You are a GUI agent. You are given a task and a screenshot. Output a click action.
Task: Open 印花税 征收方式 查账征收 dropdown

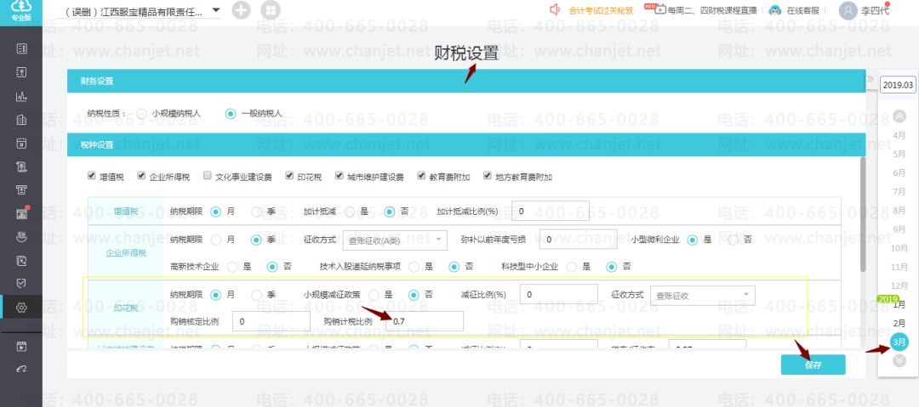click(702, 295)
